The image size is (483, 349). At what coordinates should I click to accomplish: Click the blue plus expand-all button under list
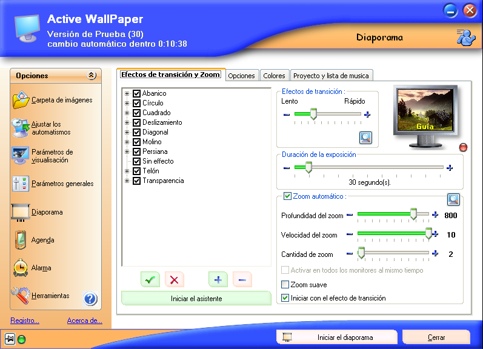pyautogui.click(x=218, y=280)
